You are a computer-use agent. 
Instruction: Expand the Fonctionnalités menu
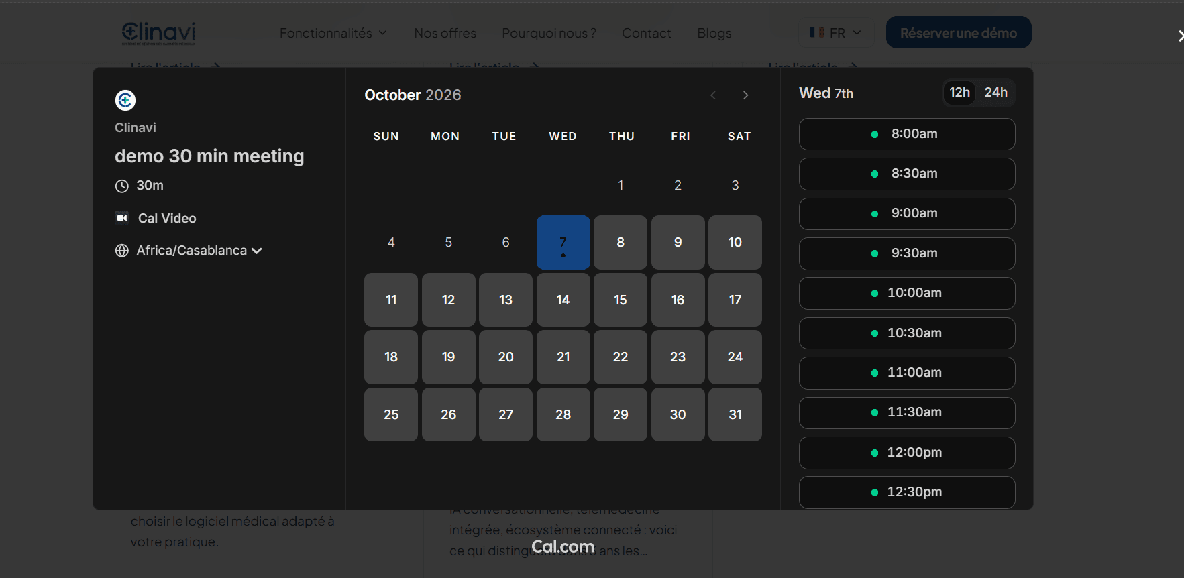point(333,33)
